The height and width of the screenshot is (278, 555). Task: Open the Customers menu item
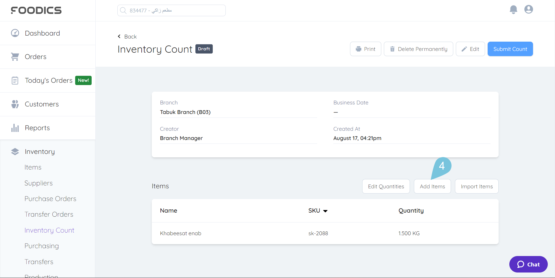click(x=48, y=104)
